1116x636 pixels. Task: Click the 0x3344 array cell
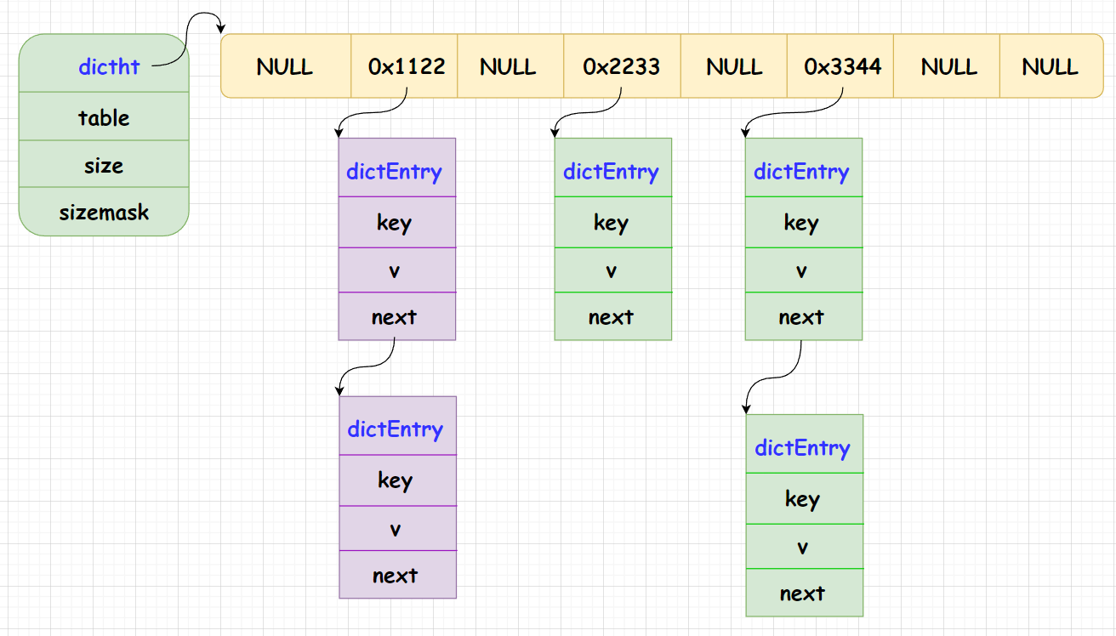click(x=840, y=66)
